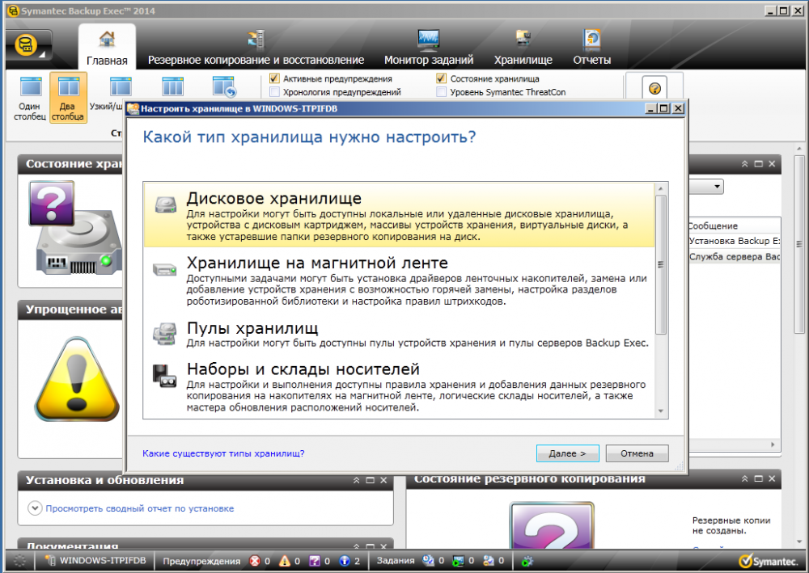Open link Какие существуют типы хранилищ?
Screen dimensions: 809x573
click(x=223, y=453)
